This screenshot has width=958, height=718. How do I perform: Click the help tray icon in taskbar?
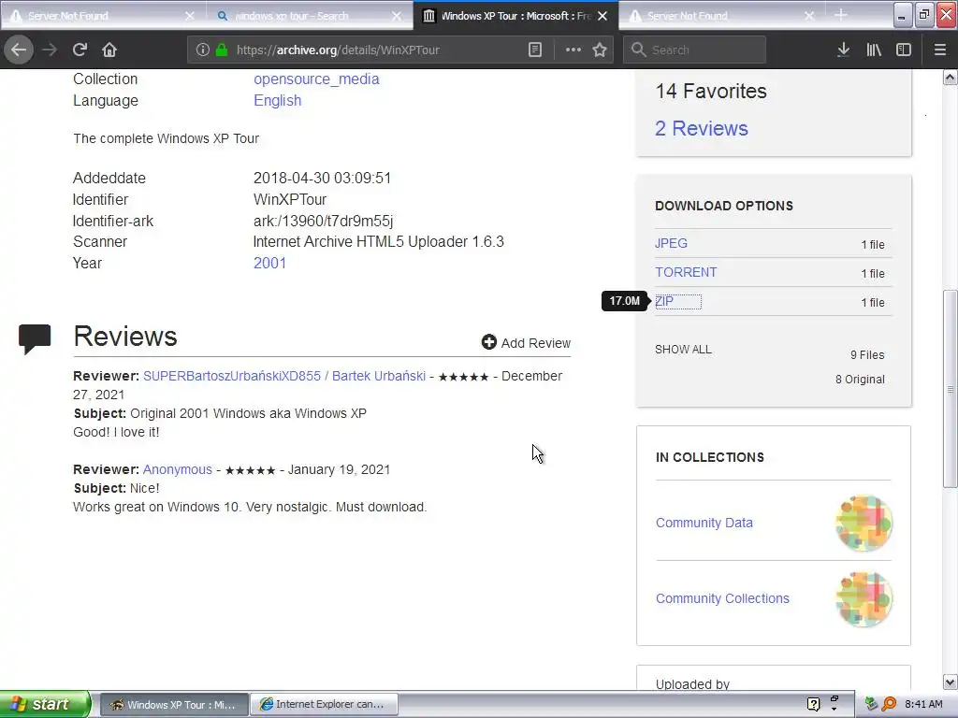[x=813, y=704]
